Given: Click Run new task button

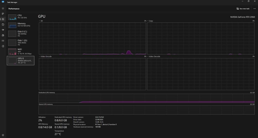Looking at the screenshot, I should (x=243, y=9).
